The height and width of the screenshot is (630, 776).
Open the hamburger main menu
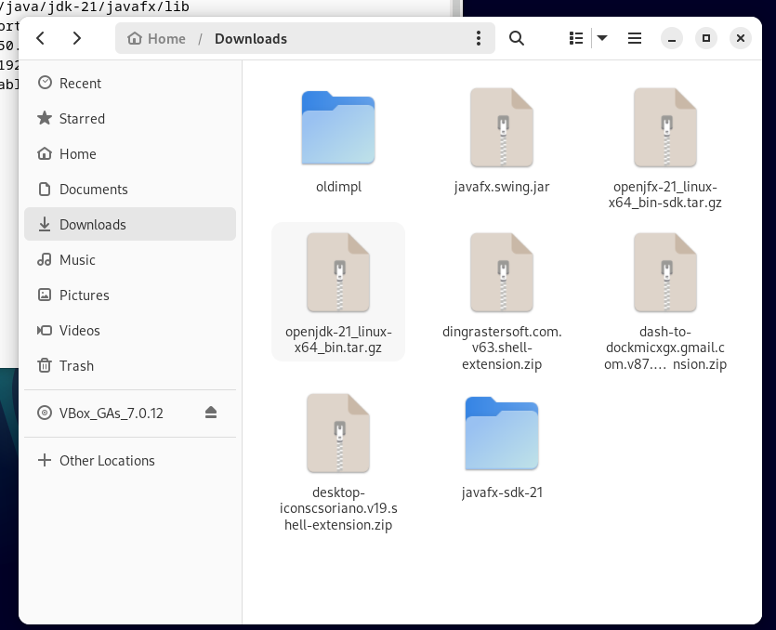635,38
